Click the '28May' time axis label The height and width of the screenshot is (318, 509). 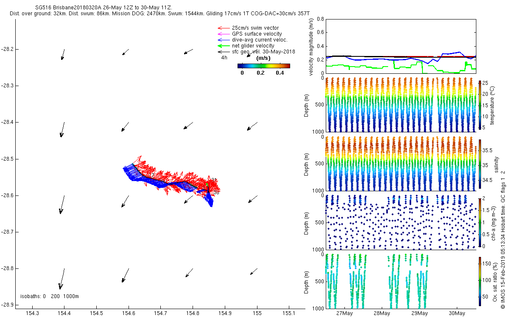pos(381,313)
